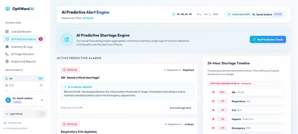
Task: Toggle the Light Mode switch
Action: (40, 114)
